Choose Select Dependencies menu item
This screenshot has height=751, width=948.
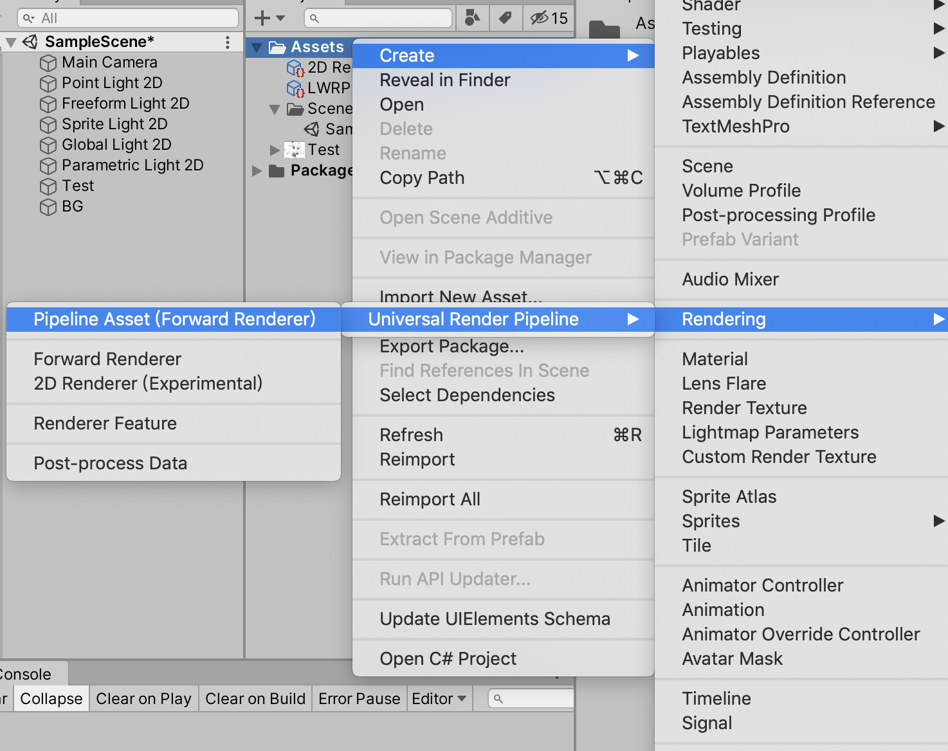[x=504, y=395]
